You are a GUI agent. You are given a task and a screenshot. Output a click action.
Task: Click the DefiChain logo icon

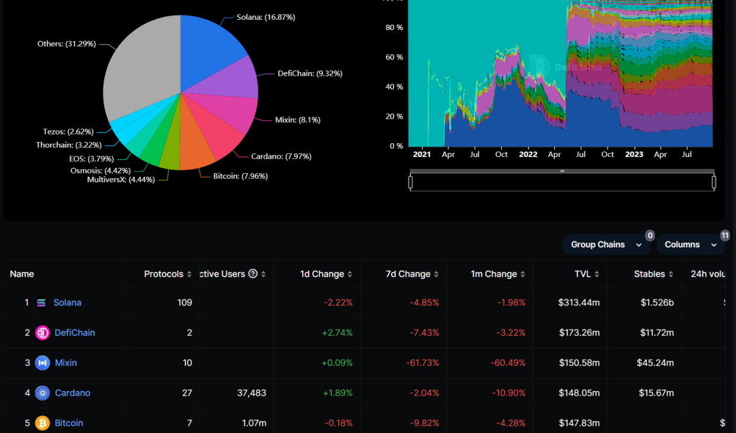pyautogui.click(x=42, y=333)
